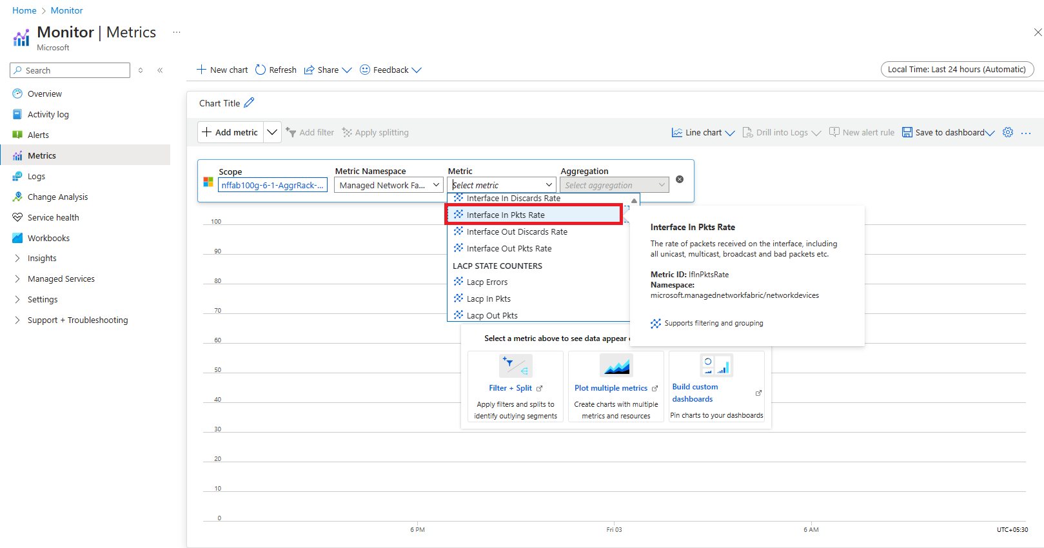
Task: Click the sidebar Search box
Action: 70,70
